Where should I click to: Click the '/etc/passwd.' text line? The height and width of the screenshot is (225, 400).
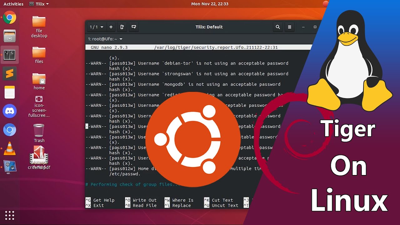tap(125, 174)
